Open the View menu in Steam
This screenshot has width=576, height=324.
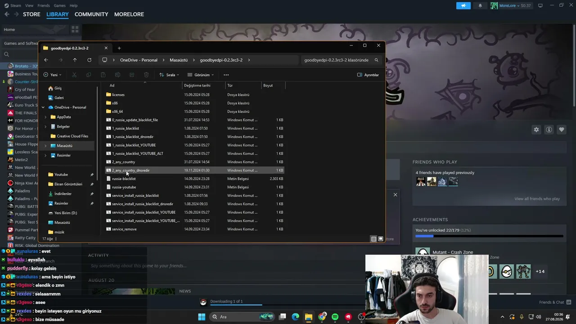[29, 5]
